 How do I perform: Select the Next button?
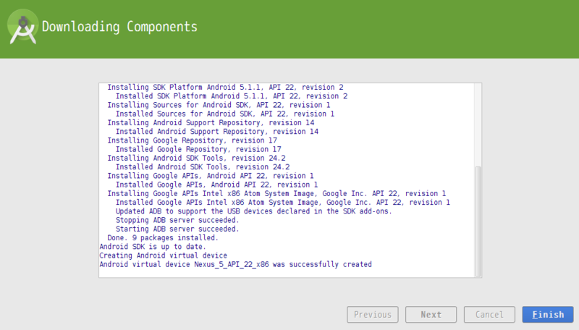pyautogui.click(x=431, y=315)
